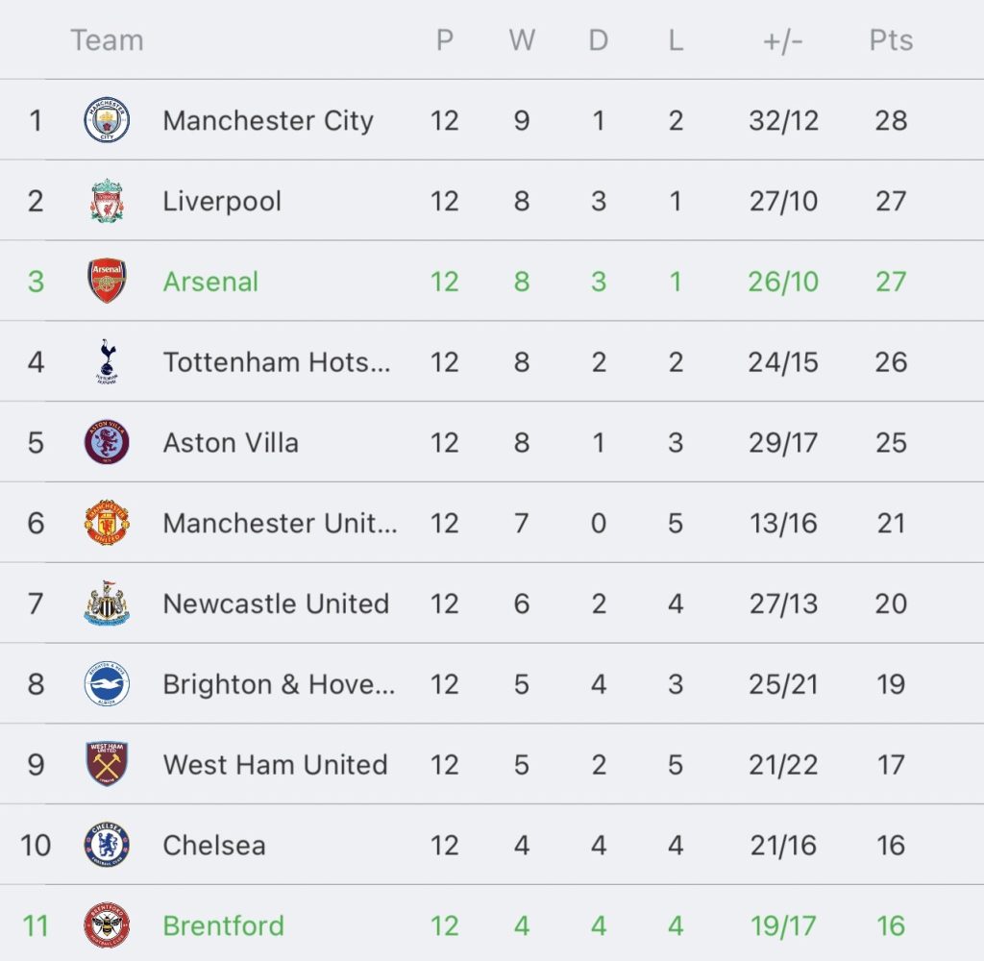This screenshot has width=984, height=961.
Task: Select the Chelsea lion badge
Action: click(x=107, y=845)
